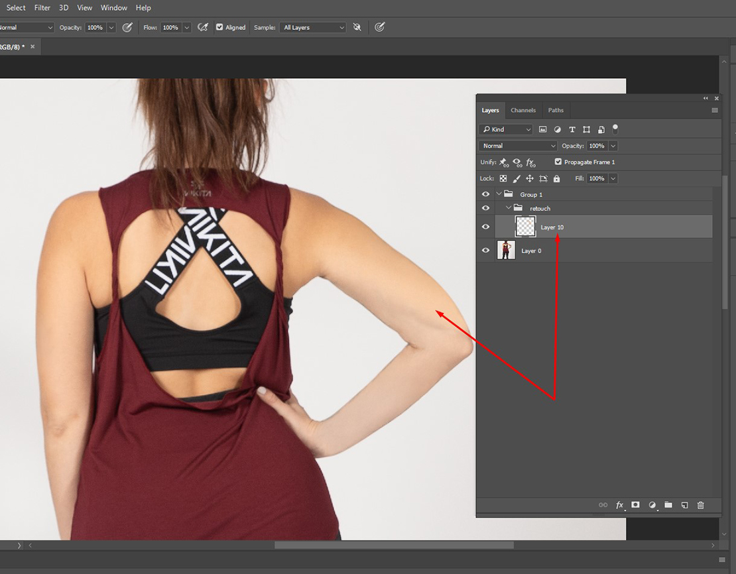Open the View menu
Image resolution: width=736 pixels, height=574 pixels.
[84, 8]
